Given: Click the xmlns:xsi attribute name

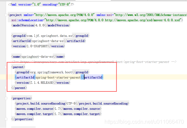Looking at the screenshot, I should [104, 15].
